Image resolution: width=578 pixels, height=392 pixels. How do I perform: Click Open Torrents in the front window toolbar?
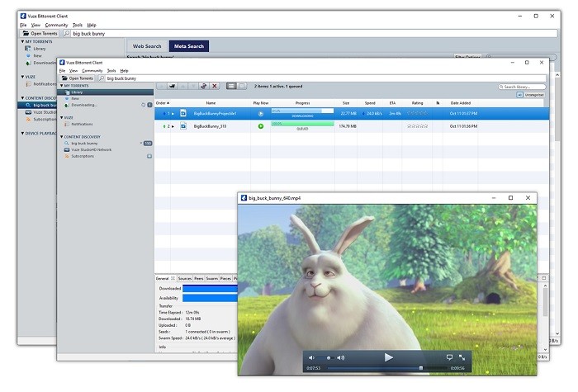(x=76, y=78)
